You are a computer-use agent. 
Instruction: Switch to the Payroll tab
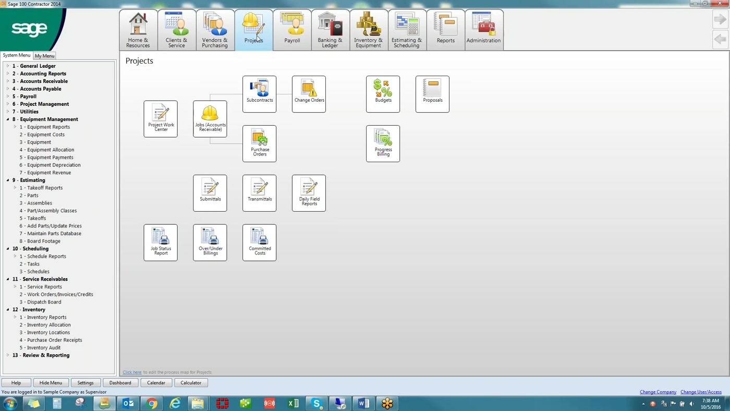pyautogui.click(x=292, y=30)
